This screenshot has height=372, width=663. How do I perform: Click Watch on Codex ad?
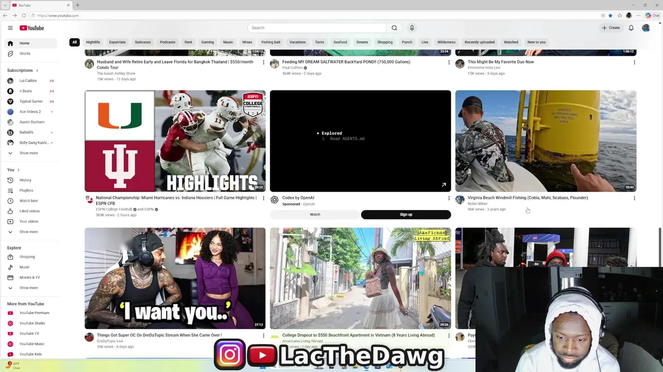pos(315,214)
